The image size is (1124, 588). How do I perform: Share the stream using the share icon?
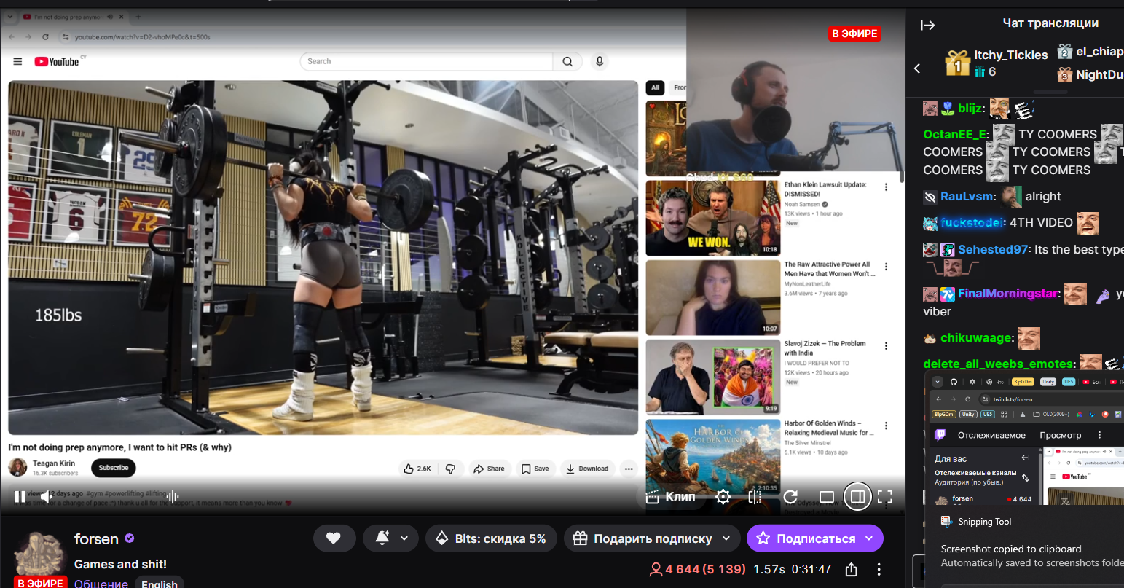851,569
